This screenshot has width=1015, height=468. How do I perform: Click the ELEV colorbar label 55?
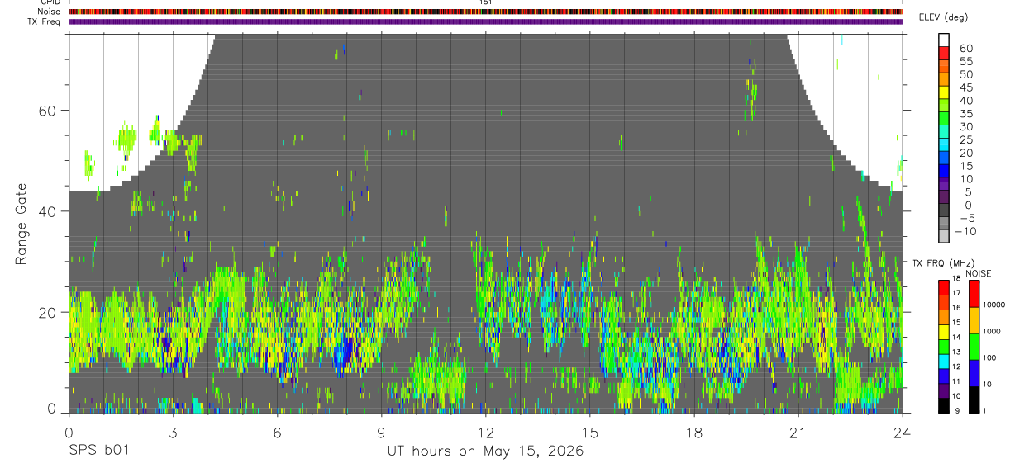965,61
